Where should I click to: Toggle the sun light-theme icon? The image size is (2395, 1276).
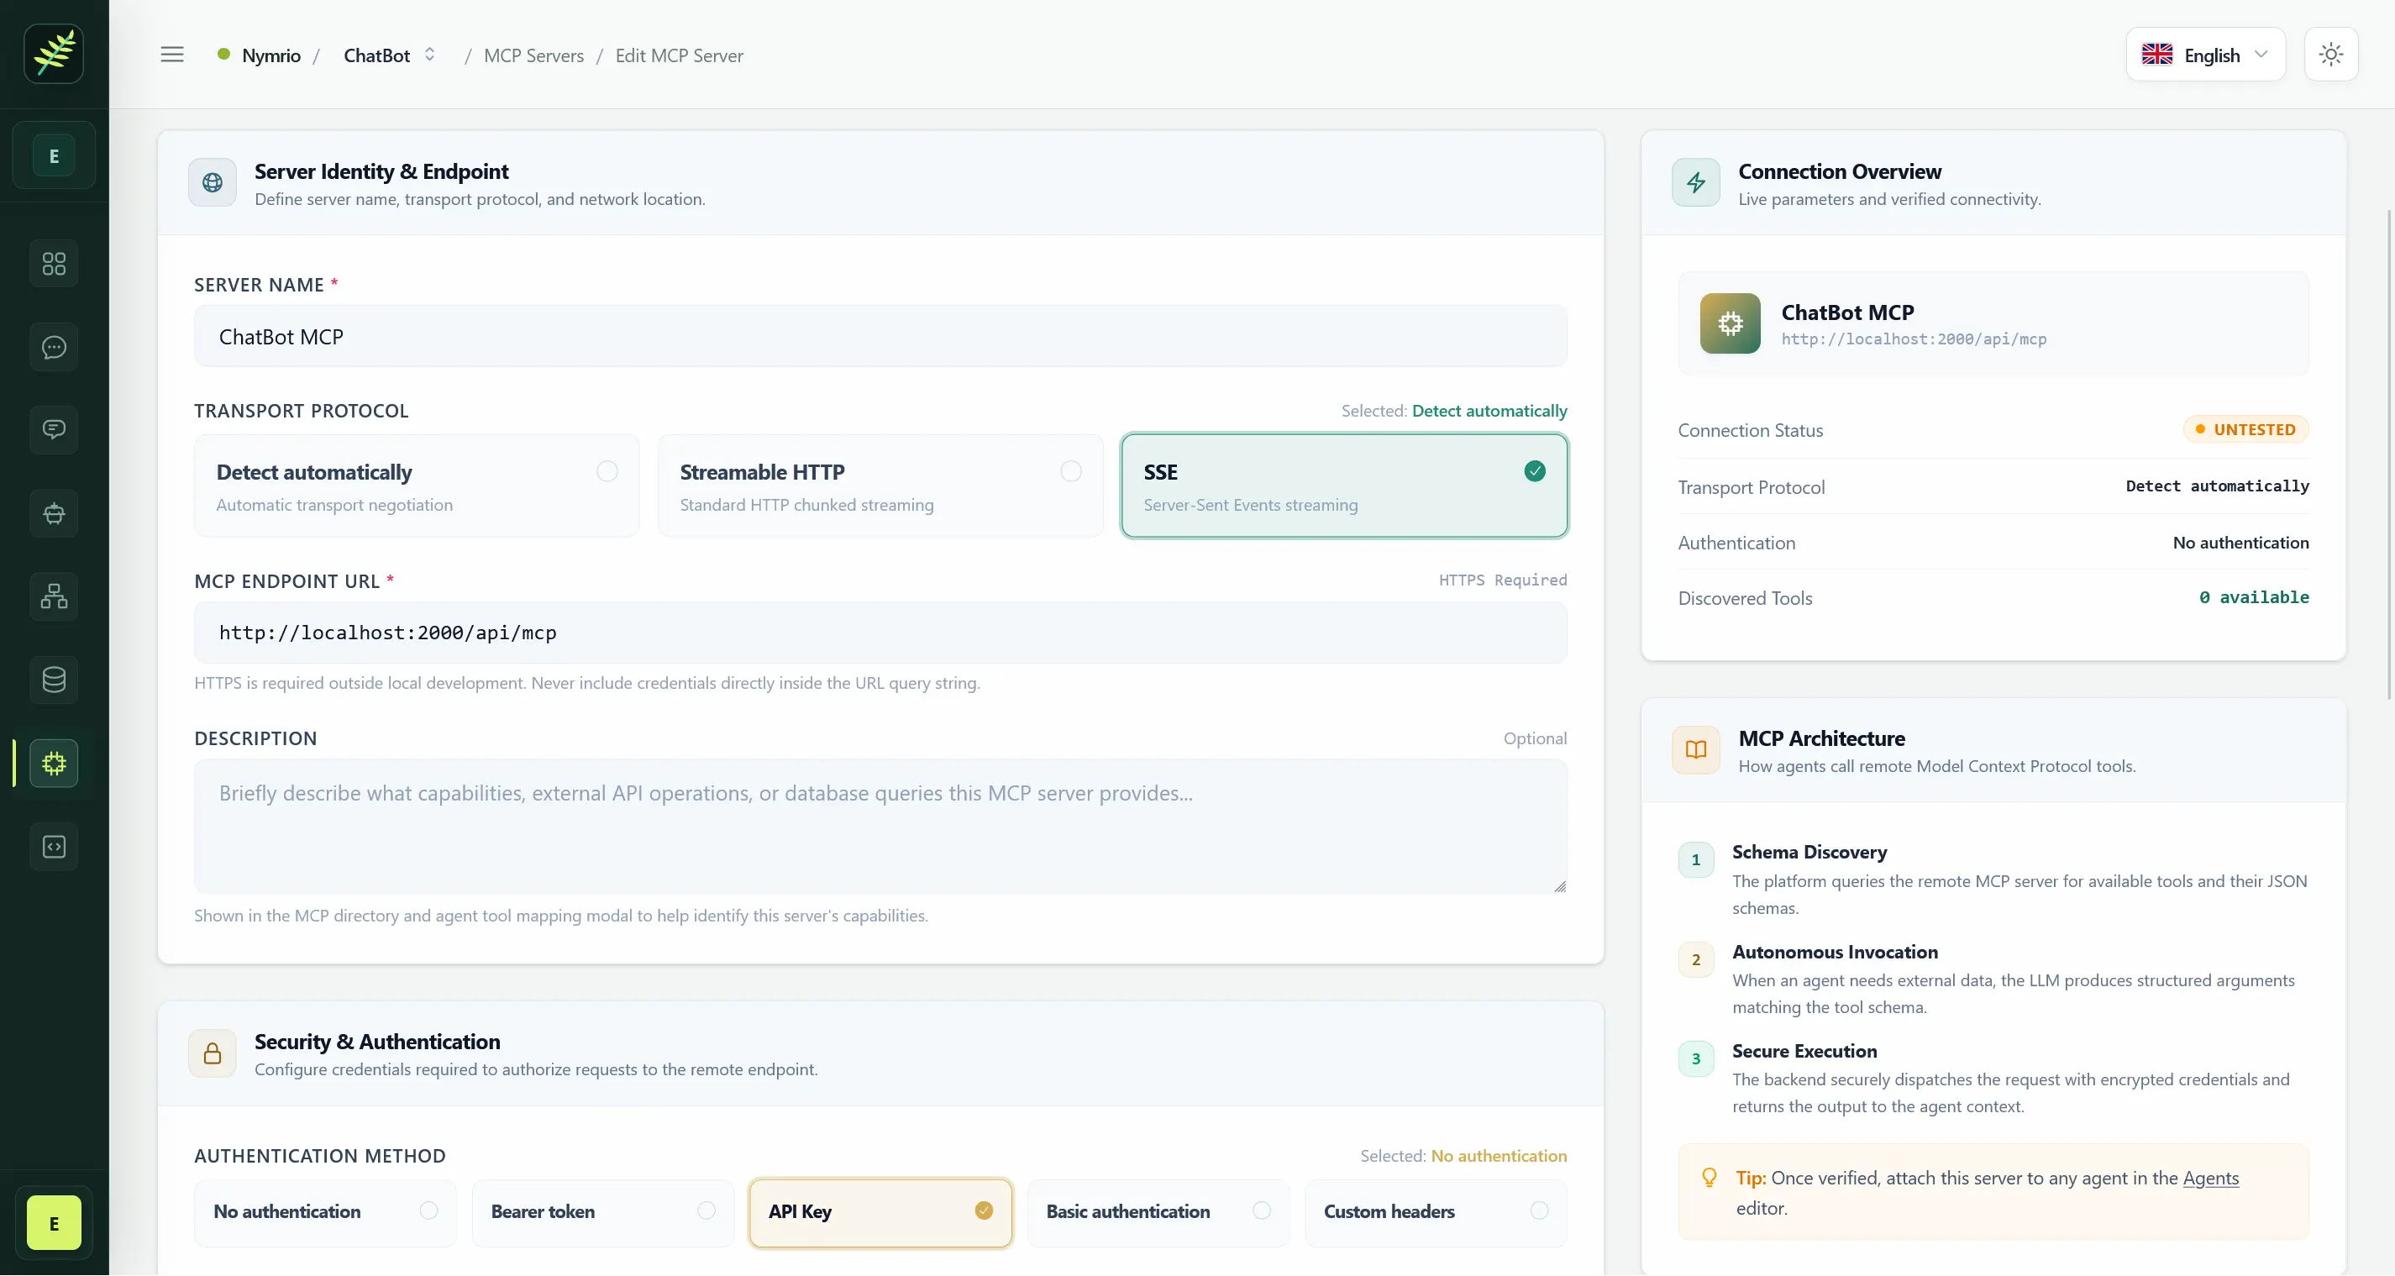[x=2331, y=55]
